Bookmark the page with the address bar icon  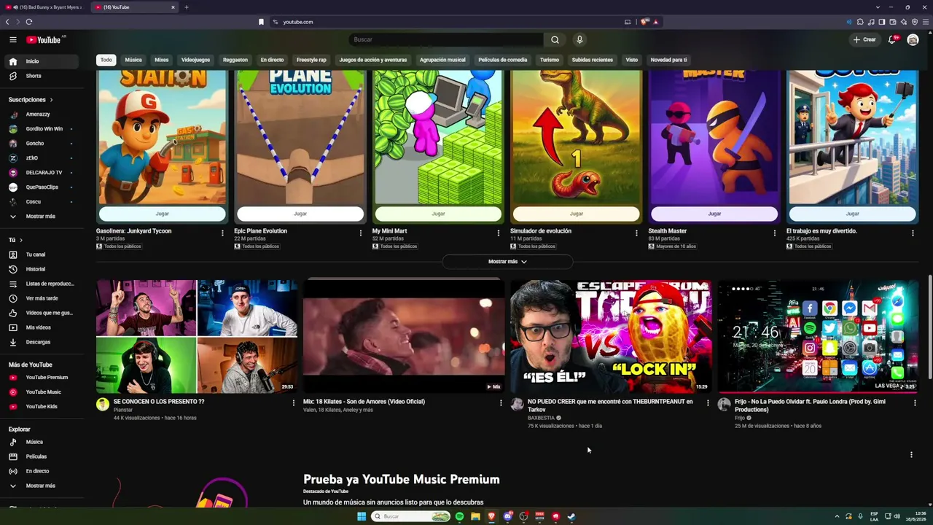click(261, 22)
